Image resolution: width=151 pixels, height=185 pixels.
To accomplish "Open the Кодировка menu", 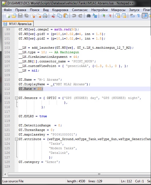I will point(60,10).
